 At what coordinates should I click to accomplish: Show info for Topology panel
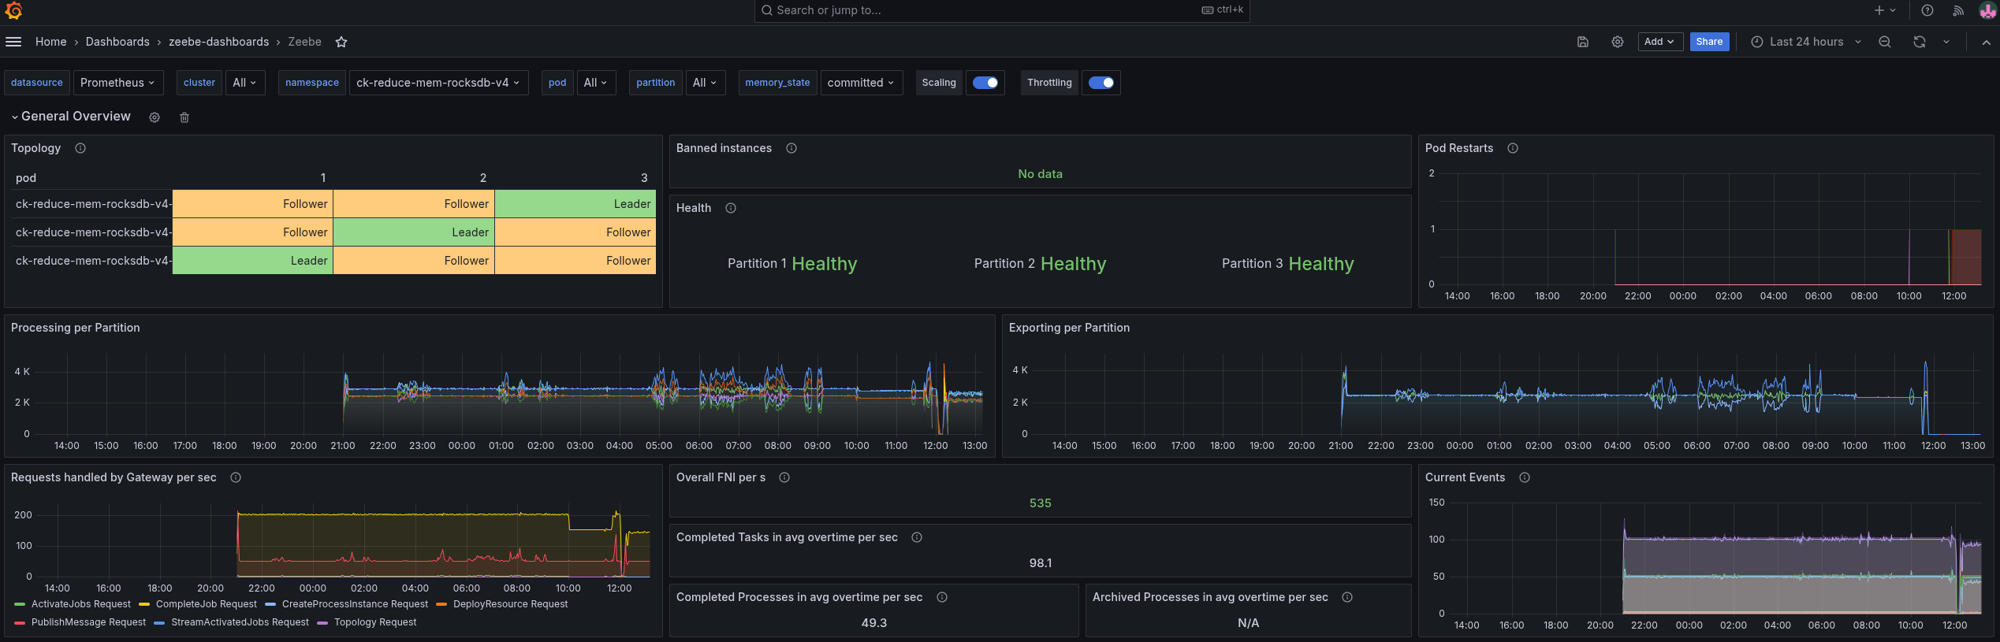[80, 148]
